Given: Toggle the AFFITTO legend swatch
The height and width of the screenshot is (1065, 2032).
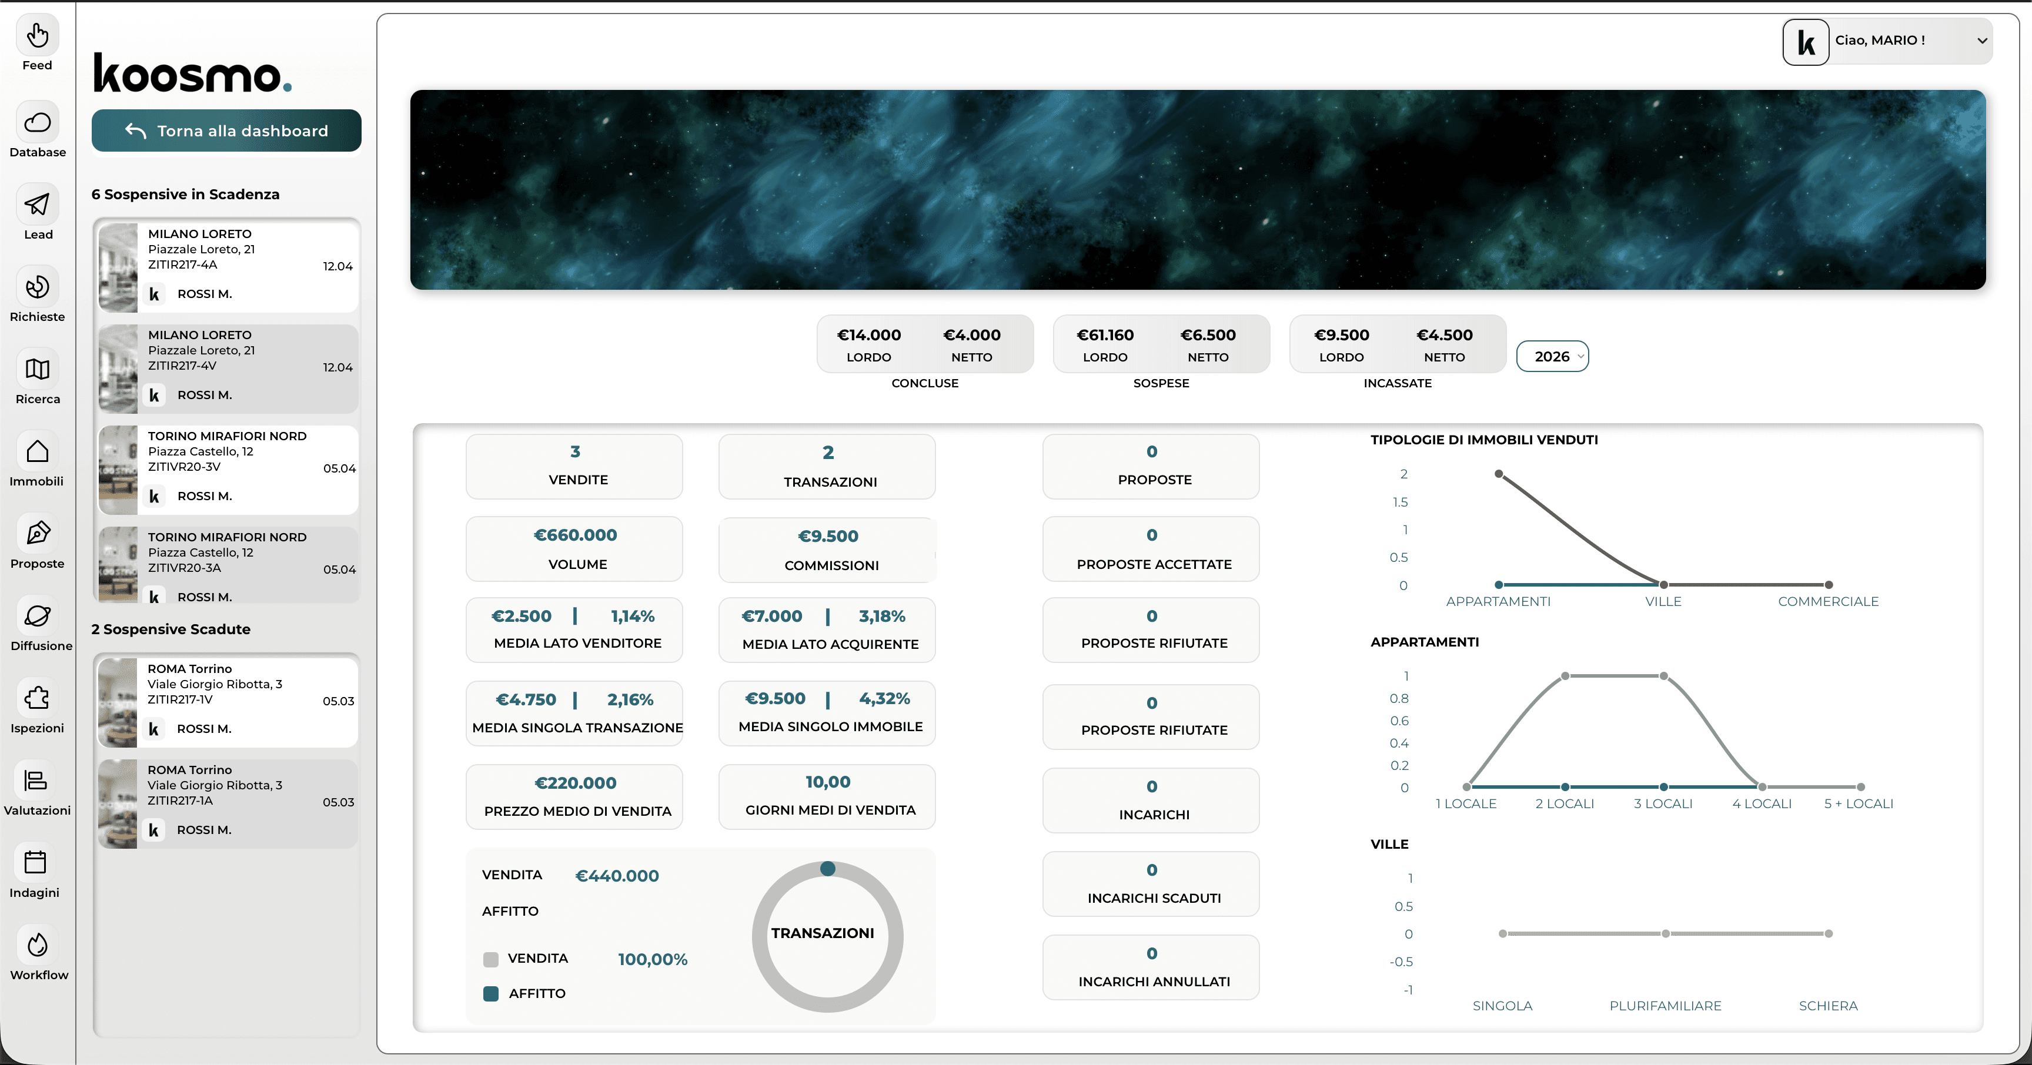Looking at the screenshot, I should coord(490,994).
